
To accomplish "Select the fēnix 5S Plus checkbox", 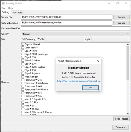I will coord(23,109).
